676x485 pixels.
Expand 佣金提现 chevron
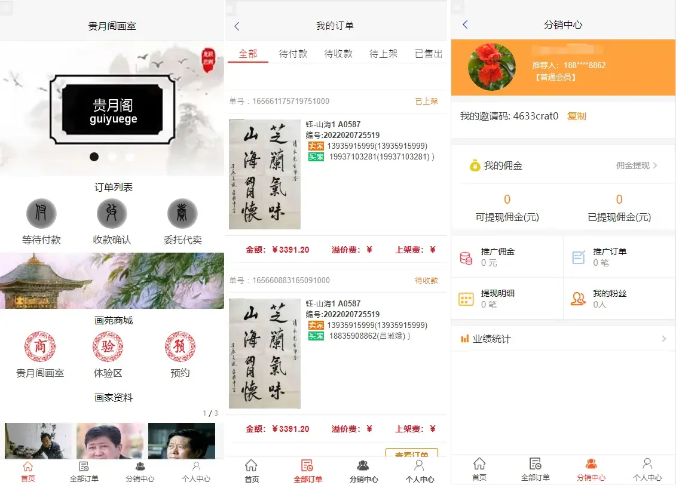655,165
